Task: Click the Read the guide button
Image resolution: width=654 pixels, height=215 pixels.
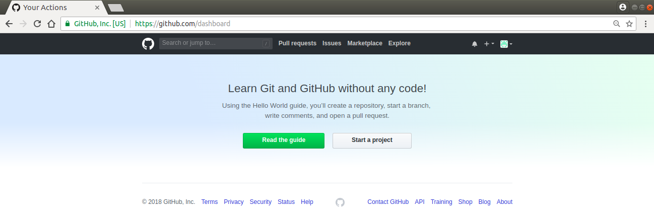Action: click(x=284, y=140)
